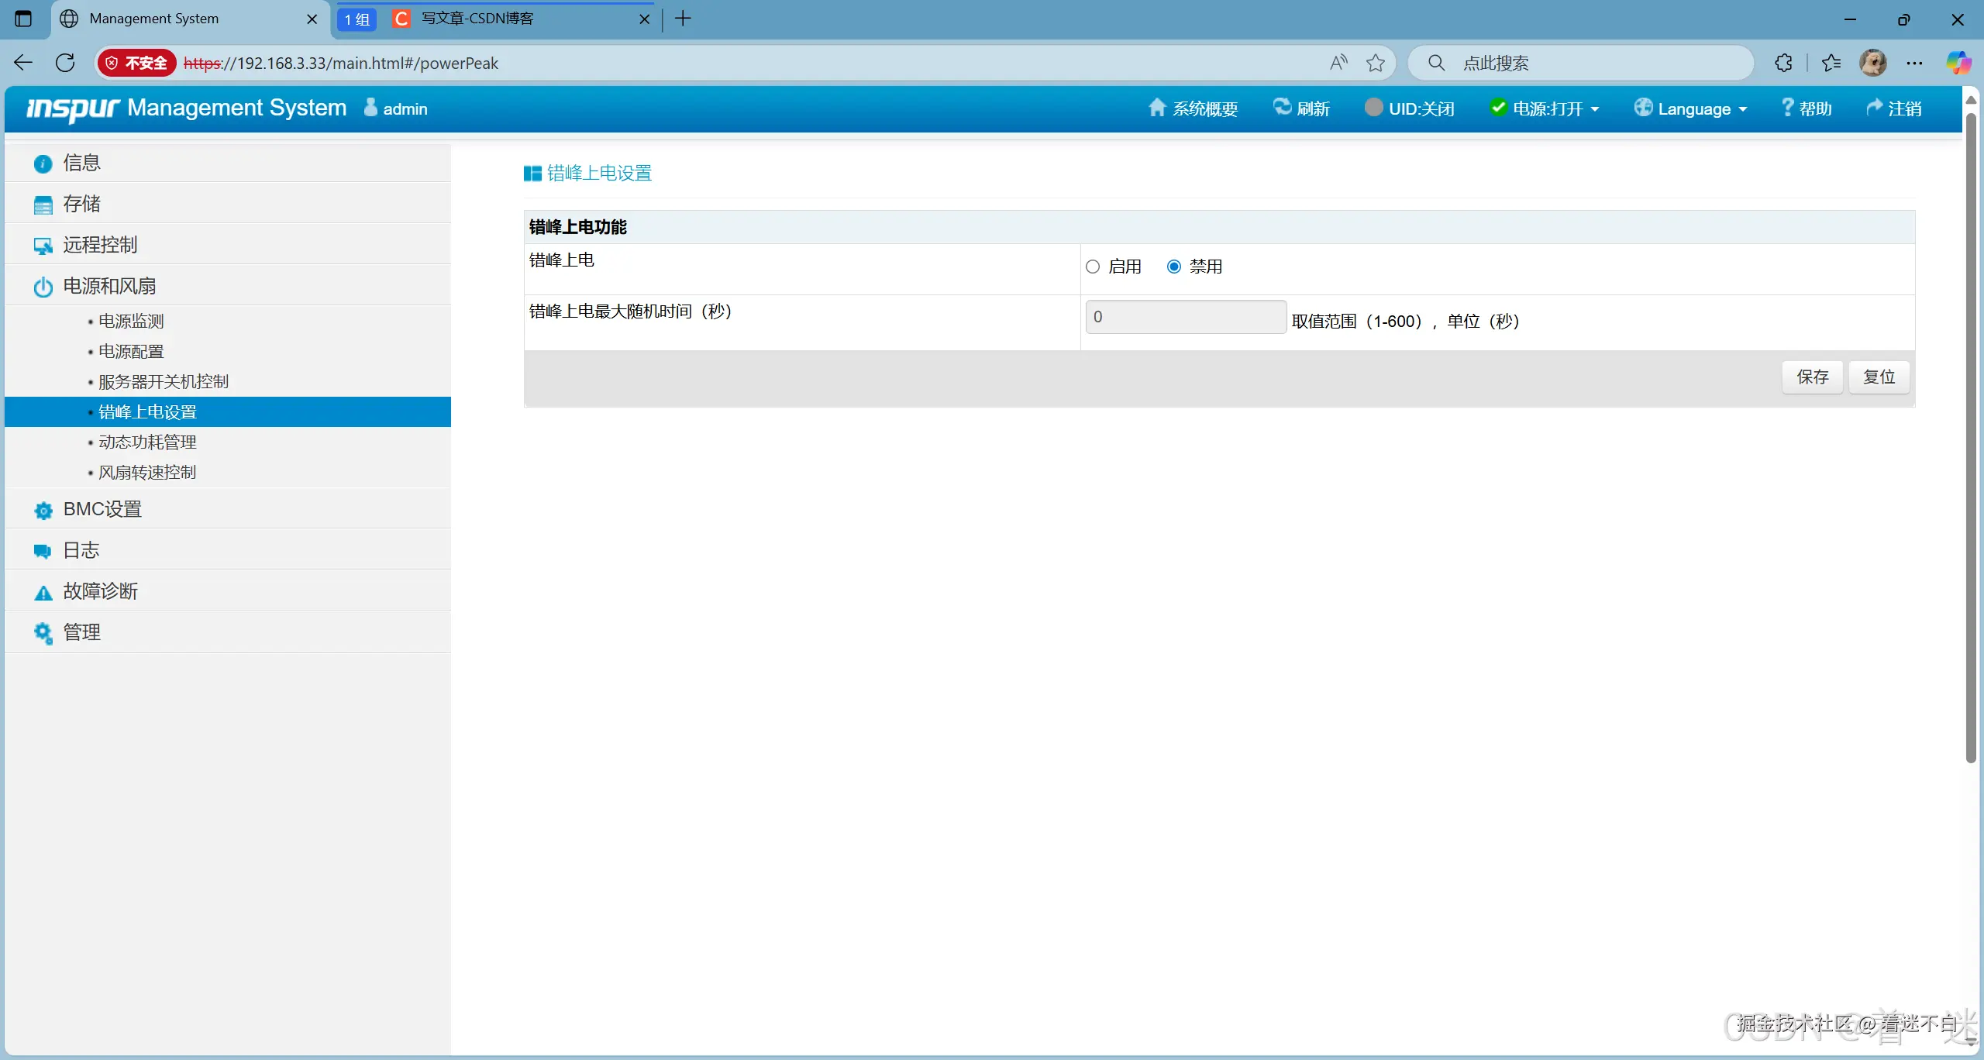Click the System Overview home icon
This screenshot has width=1984, height=1060.
click(x=1156, y=108)
